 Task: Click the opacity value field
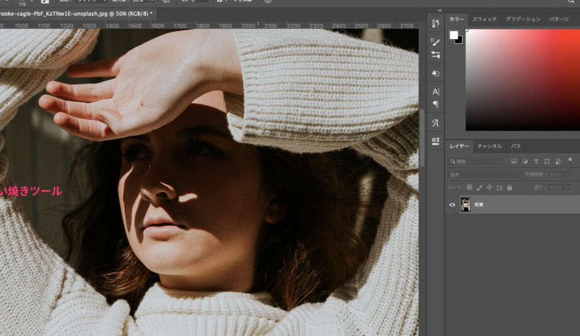tap(556, 174)
